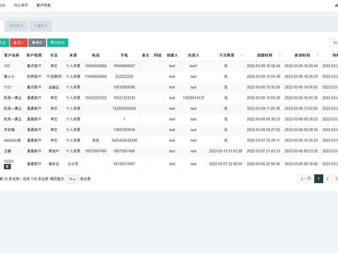The width and height of the screenshot is (338, 253).
Task: Click the 优质客户 level cell
Action: click(x=34, y=77)
